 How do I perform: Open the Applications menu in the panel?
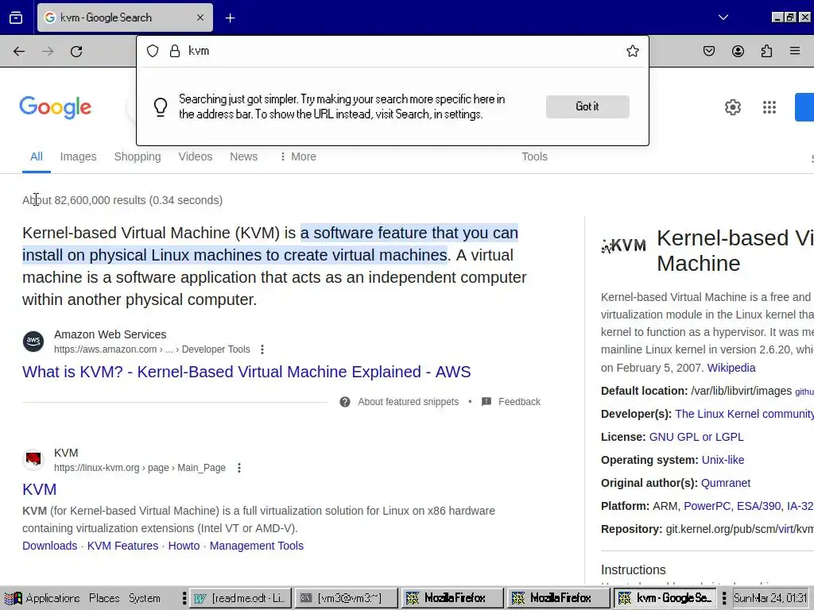point(43,598)
